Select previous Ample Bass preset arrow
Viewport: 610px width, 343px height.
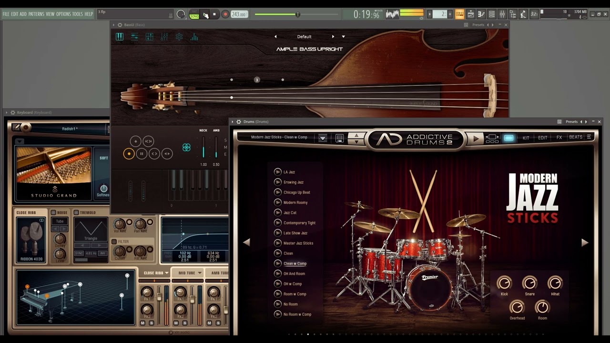[275, 37]
